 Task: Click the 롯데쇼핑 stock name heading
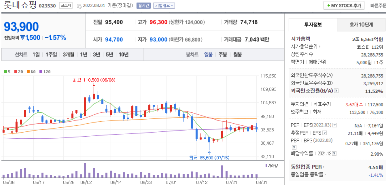[20, 5]
